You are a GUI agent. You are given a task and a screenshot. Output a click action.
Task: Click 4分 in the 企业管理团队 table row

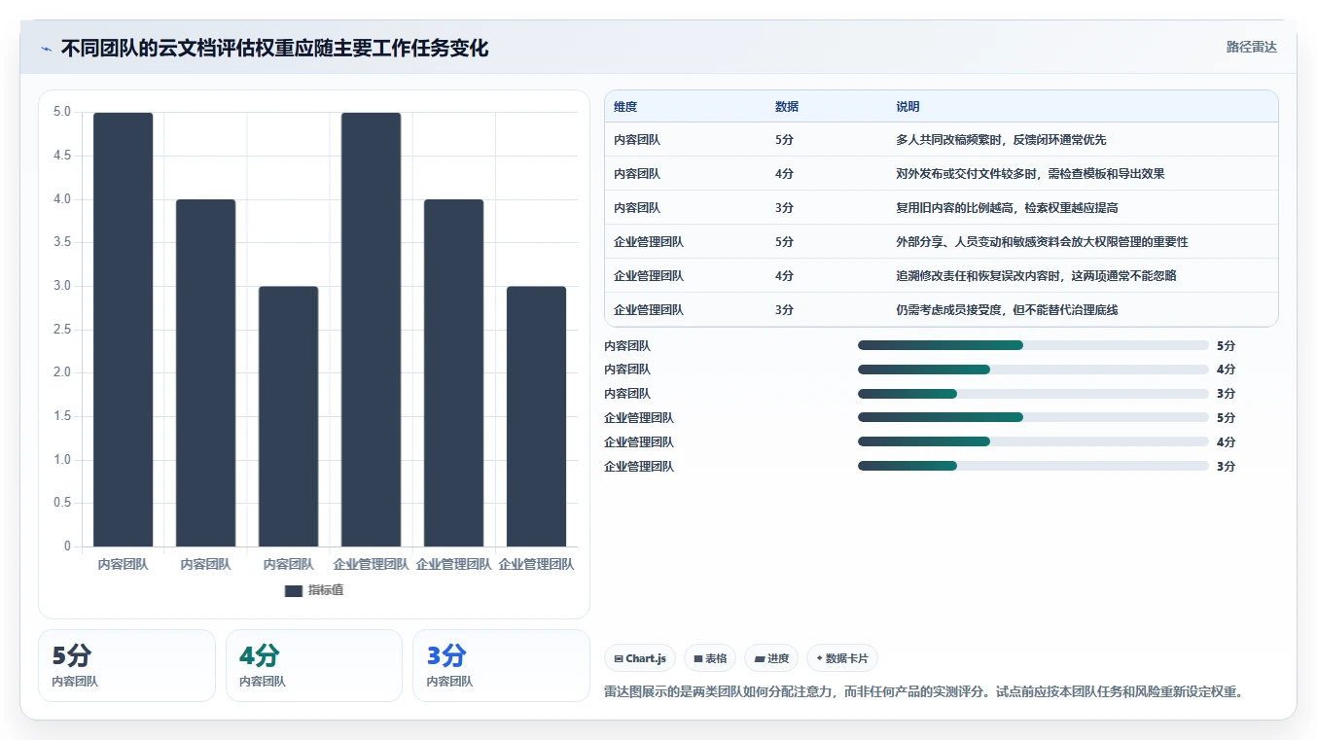[x=784, y=276]
